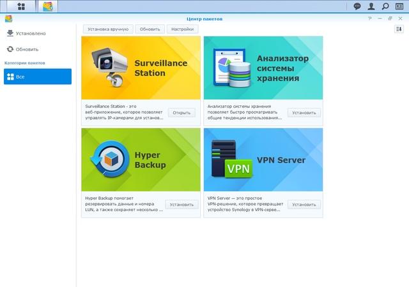
Task: Open the Настройки button
Action: coord(182,29)
